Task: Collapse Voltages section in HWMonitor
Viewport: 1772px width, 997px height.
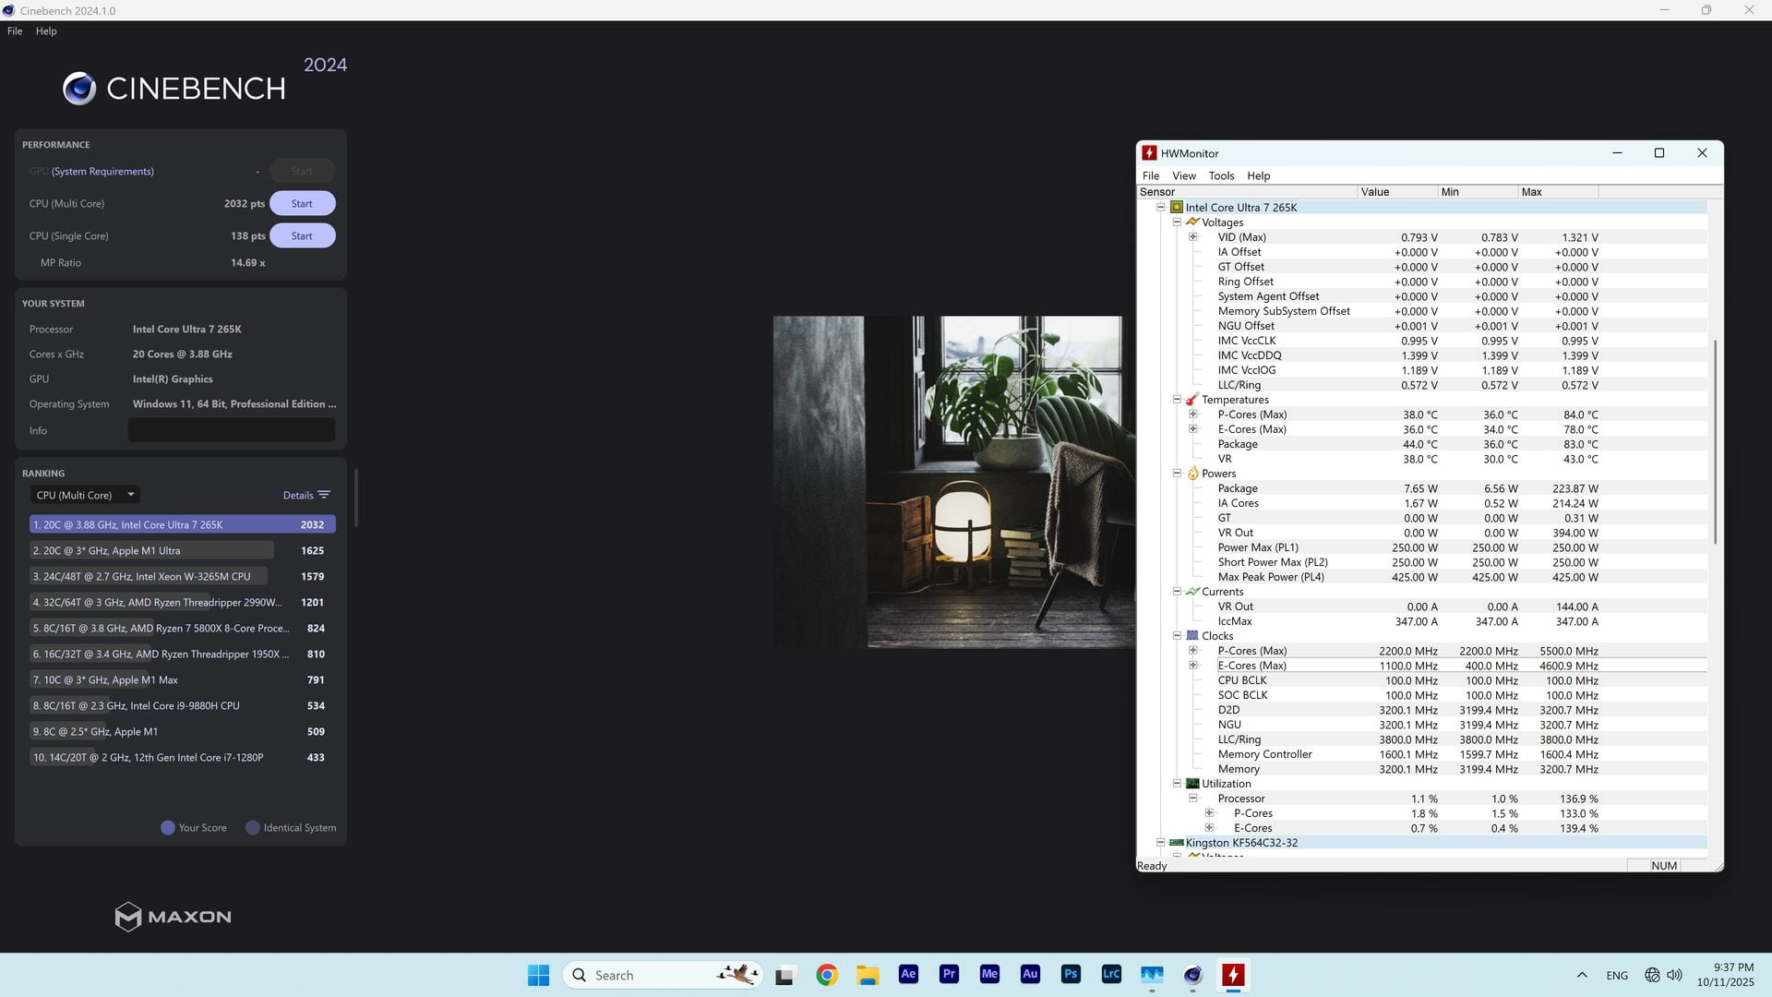Action: pos(1177,222)
